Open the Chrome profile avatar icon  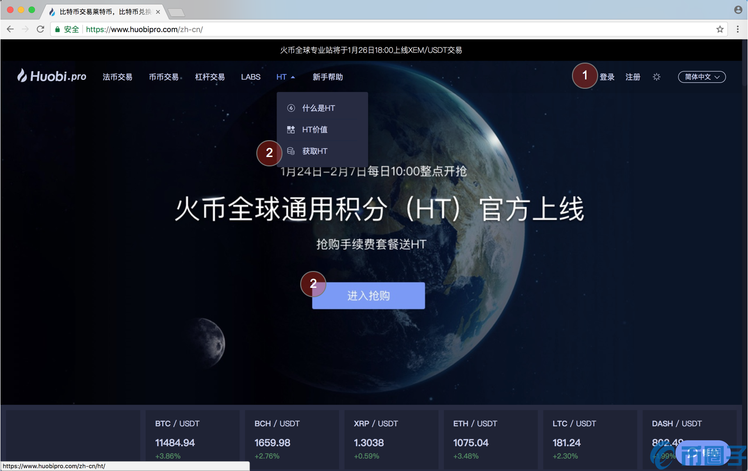738,10
